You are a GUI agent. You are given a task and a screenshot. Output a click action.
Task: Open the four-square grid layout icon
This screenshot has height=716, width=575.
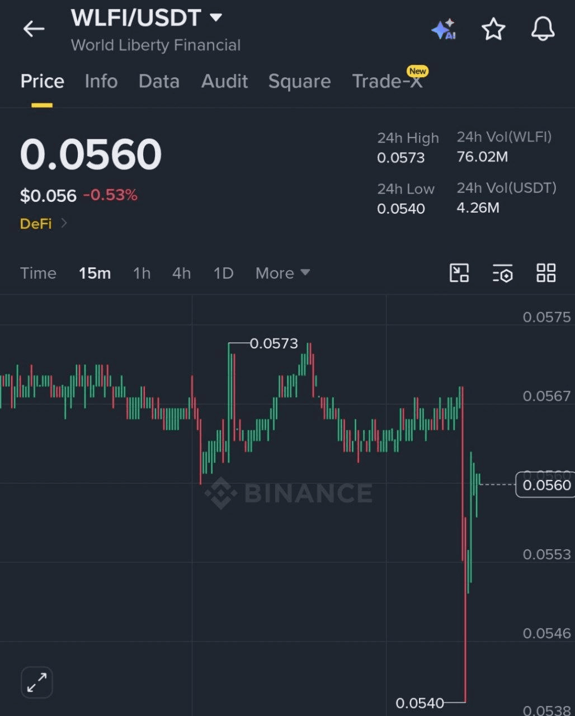(546, 273)
